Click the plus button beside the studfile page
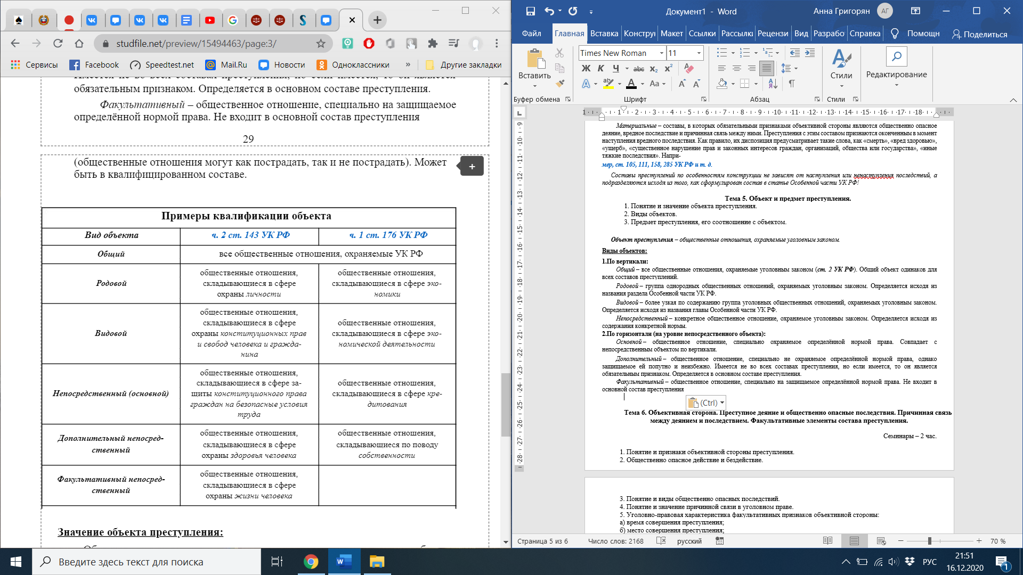The width and height of the screenshot is (1023, 575). 472,166
